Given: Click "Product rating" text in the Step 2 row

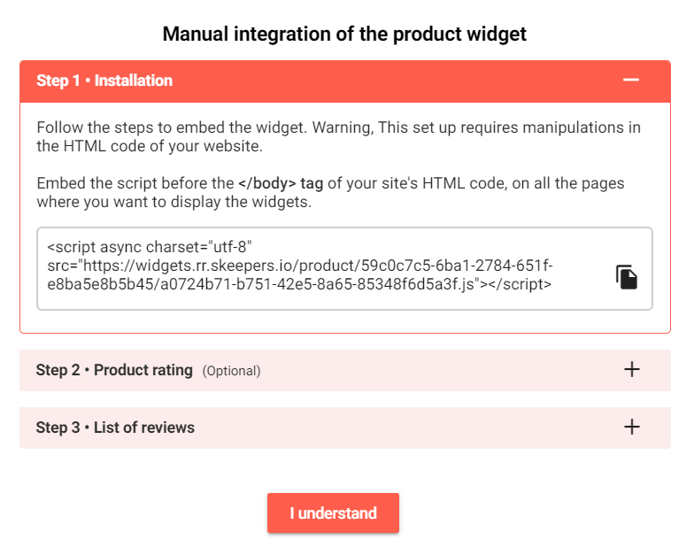Looking at the screenshot, I should 143,370.
